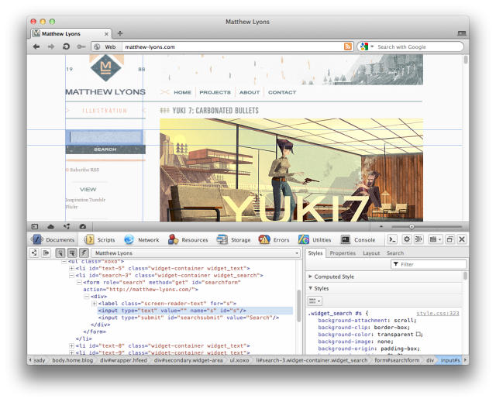Reload the page with the reload icon
Screen dimensions: 496x402
[x=66, y=46]
